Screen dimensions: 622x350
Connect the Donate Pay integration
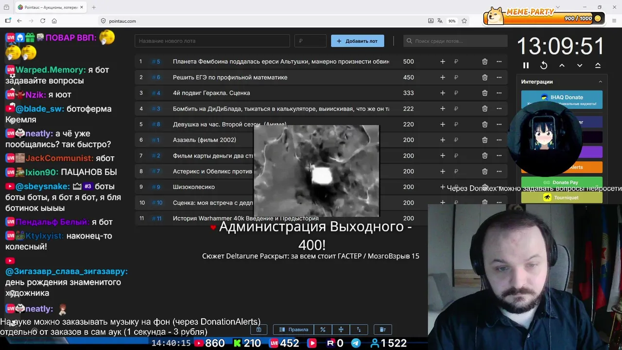click(x=562, y=182)
